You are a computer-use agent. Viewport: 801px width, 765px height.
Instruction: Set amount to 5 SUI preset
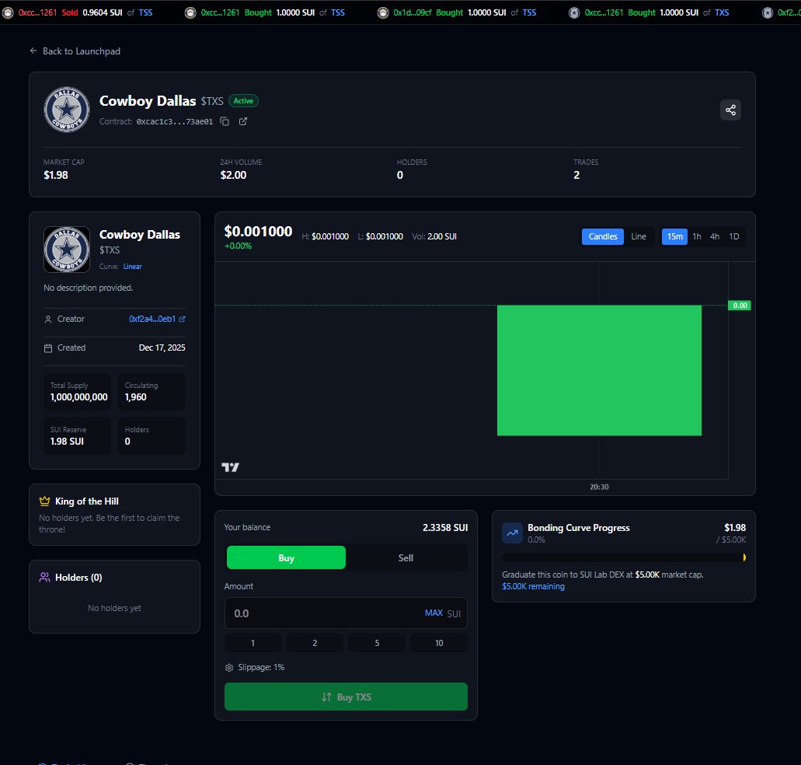pyautogui.click(x=377, y=643)
